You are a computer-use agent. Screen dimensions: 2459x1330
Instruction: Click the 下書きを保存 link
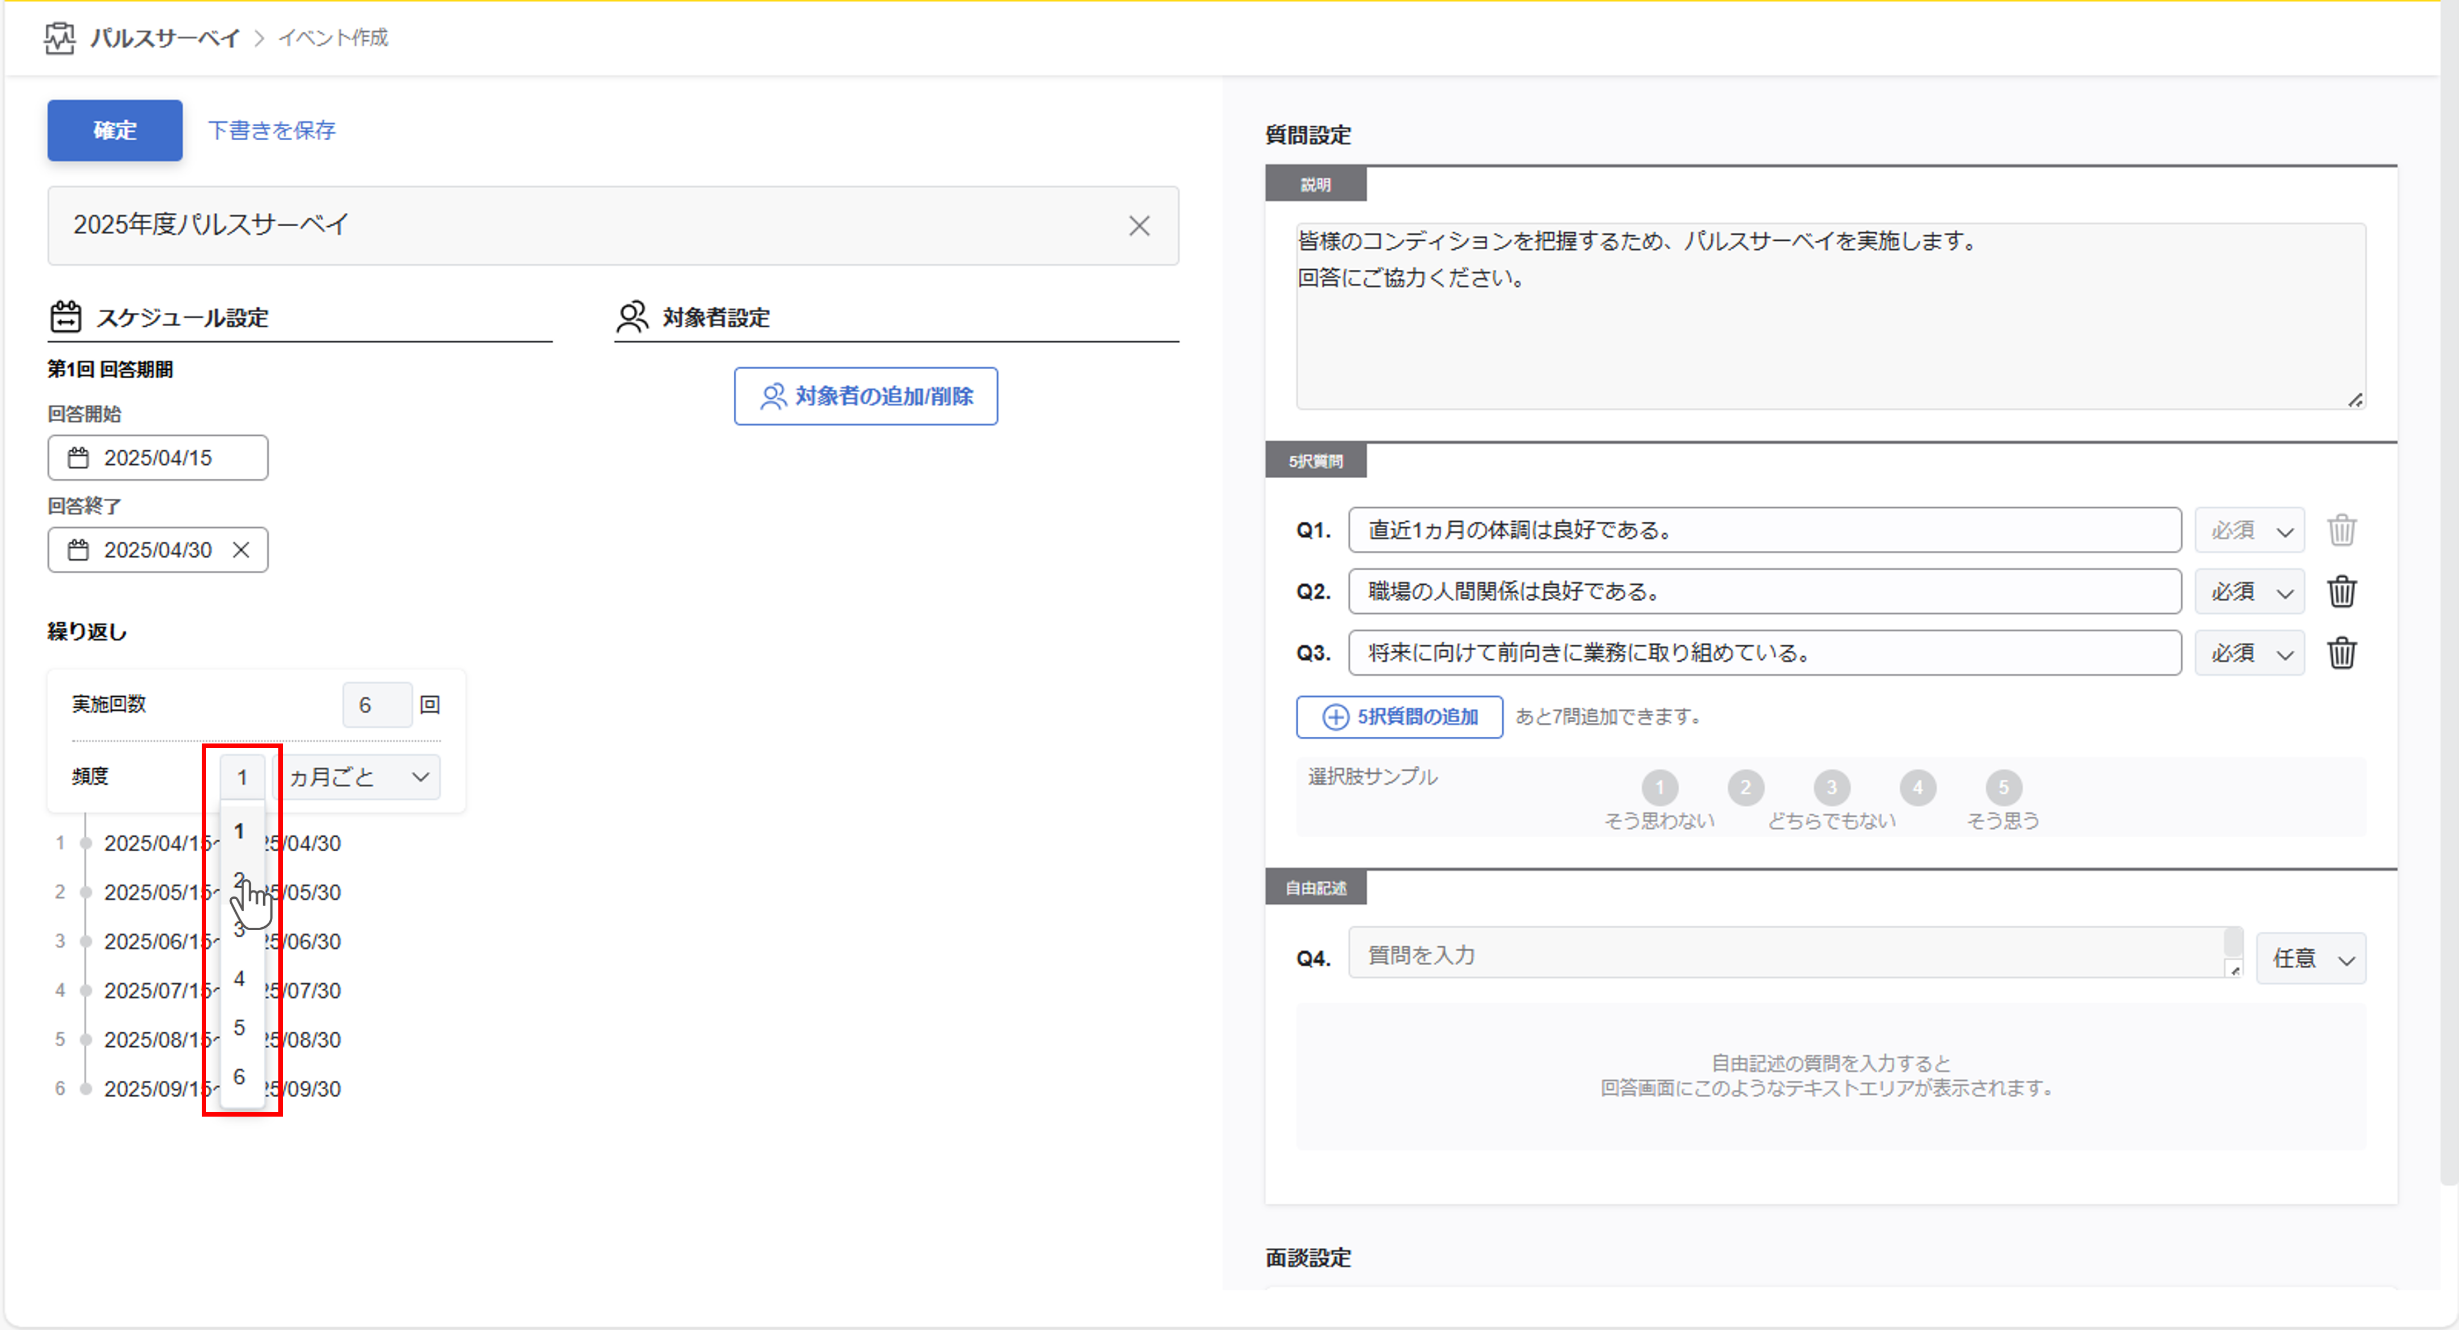[x=272, y=131]
